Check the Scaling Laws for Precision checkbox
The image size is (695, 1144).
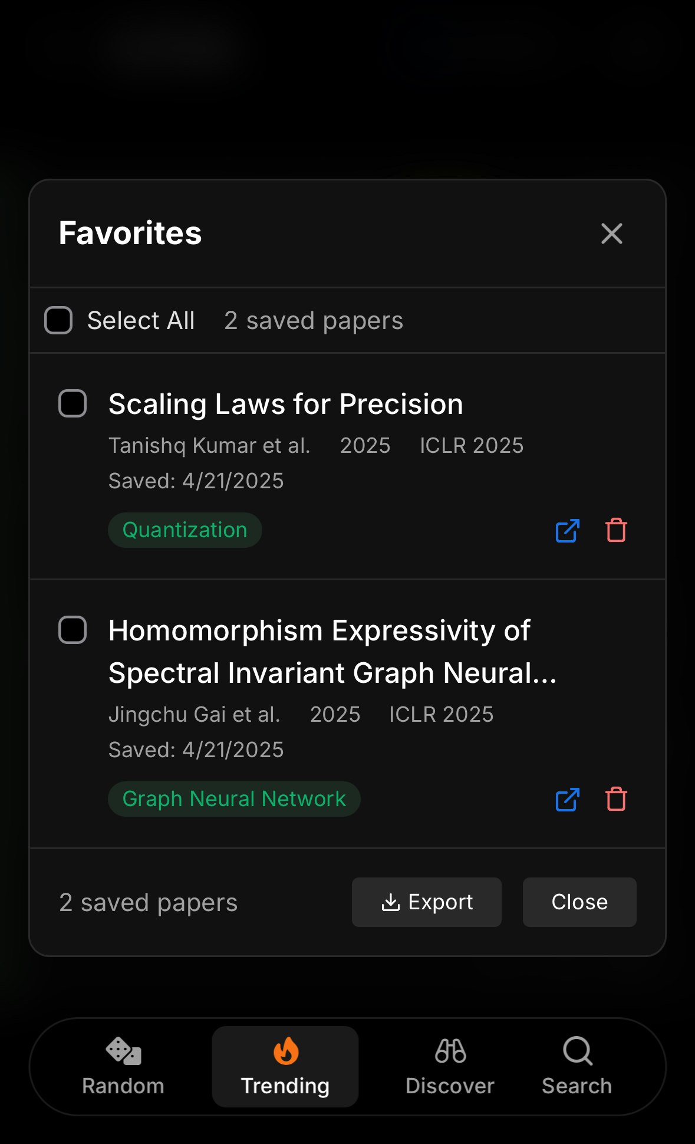[73, 403]
